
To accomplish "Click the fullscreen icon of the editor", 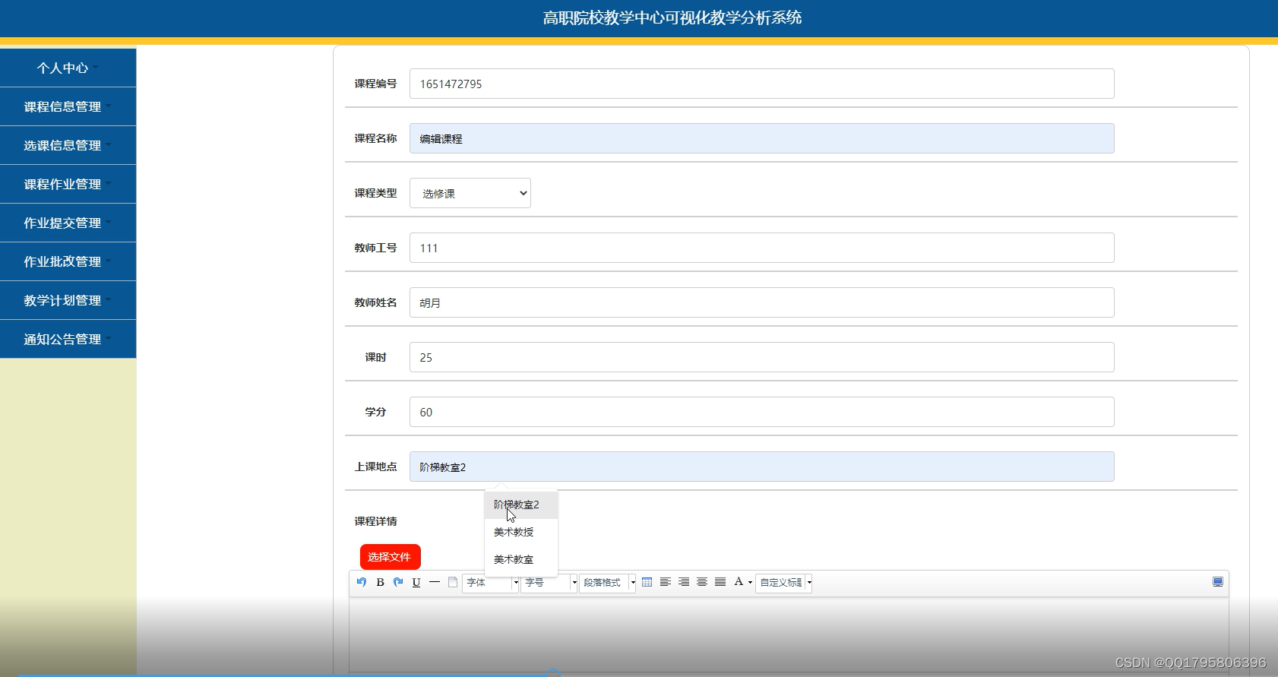I will 1218,582.
